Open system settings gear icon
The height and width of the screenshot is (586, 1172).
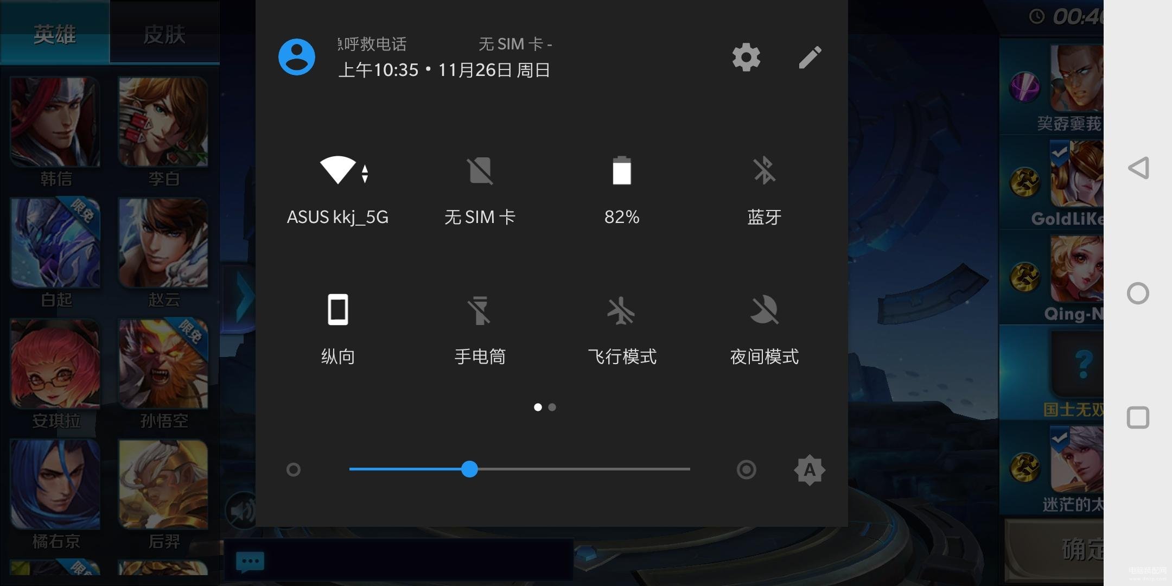(x=745, y=57)
